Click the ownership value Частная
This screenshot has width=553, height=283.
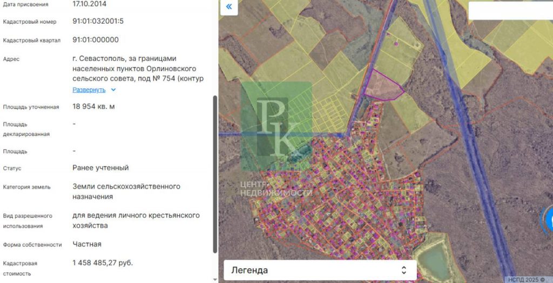[87, 244]
